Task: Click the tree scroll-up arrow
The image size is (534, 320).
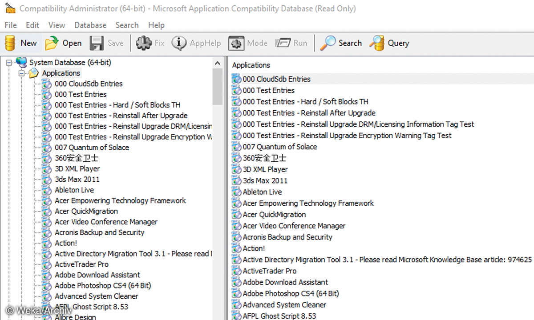Action: [x=218, y=63]
